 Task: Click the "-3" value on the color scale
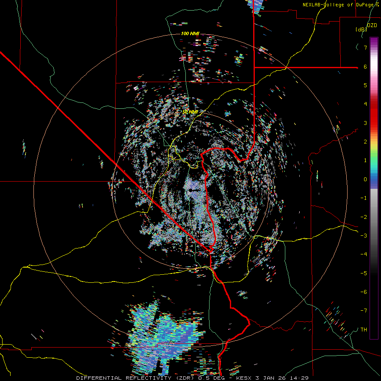point(364,235)
